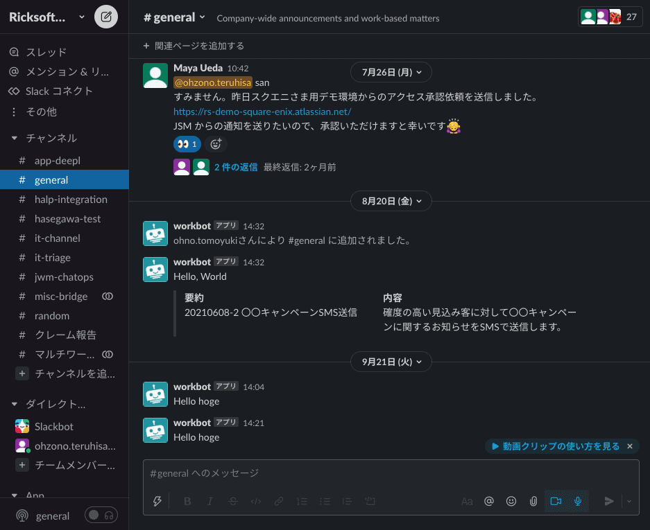Insert a code block in the composer
The width and height of the screenshot is (650, 530).
pyautogui.click(x=370, y=501)
